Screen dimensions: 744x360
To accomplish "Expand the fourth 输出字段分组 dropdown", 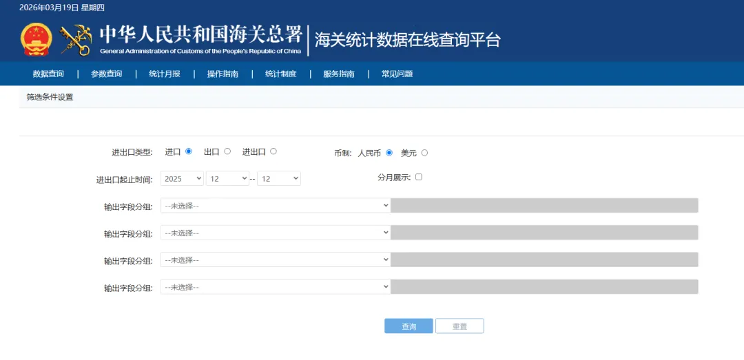I will [x=276, y=287].
